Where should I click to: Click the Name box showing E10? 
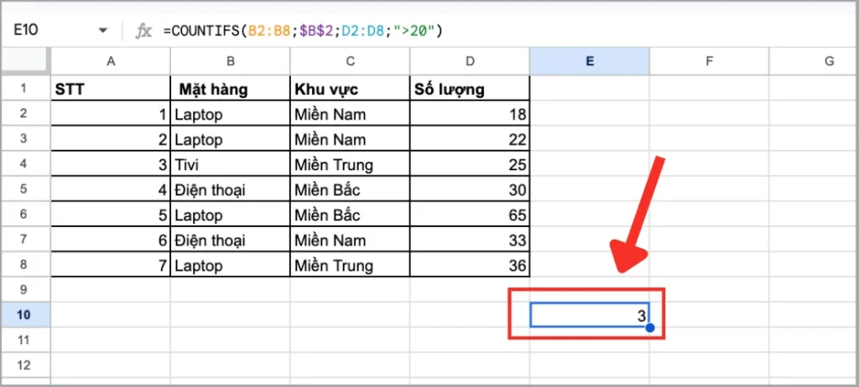coord(24,31)
